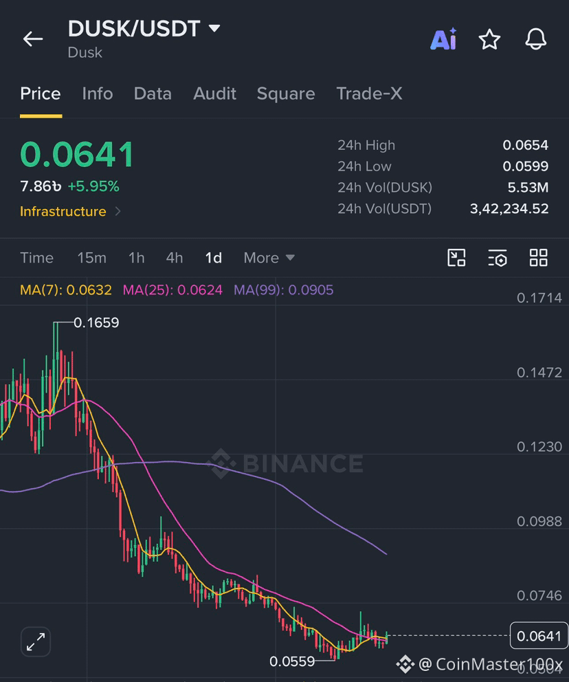The height and width of the screenshot is (682, 569).
Task: Tap the current price 0.0641 headline
Action: click(77, 155)
